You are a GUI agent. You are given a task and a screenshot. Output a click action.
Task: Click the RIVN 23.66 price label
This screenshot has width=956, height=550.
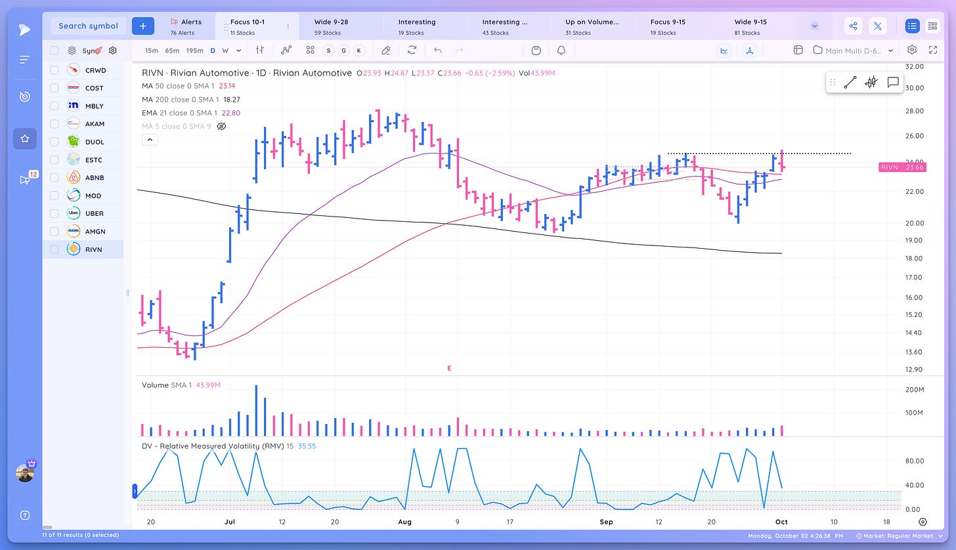903,167
